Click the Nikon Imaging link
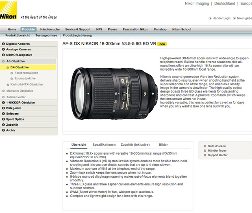 197,4
